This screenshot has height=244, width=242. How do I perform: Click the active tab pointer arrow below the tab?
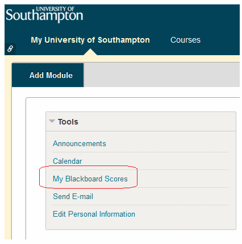pos(90,52)
